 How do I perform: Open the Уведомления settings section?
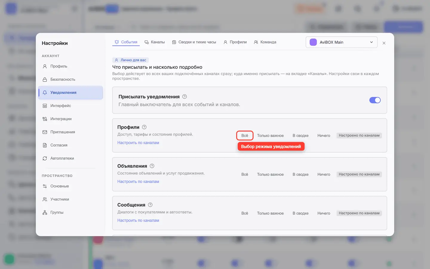coord(70,93)
